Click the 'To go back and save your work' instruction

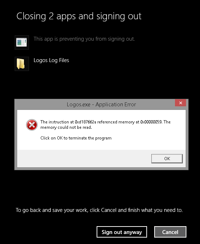pos(99,210)
